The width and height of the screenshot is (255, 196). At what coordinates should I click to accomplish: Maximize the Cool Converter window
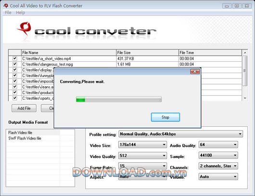pos(237,6)
